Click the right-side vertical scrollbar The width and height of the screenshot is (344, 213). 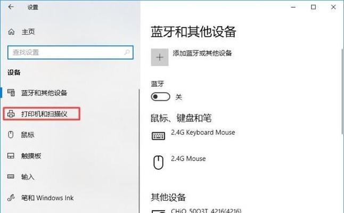[342, 91]
